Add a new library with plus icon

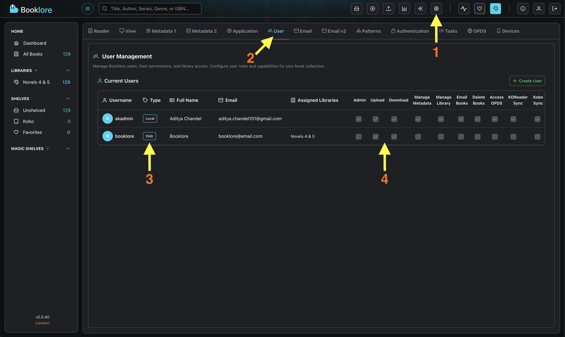click(36, 70)
